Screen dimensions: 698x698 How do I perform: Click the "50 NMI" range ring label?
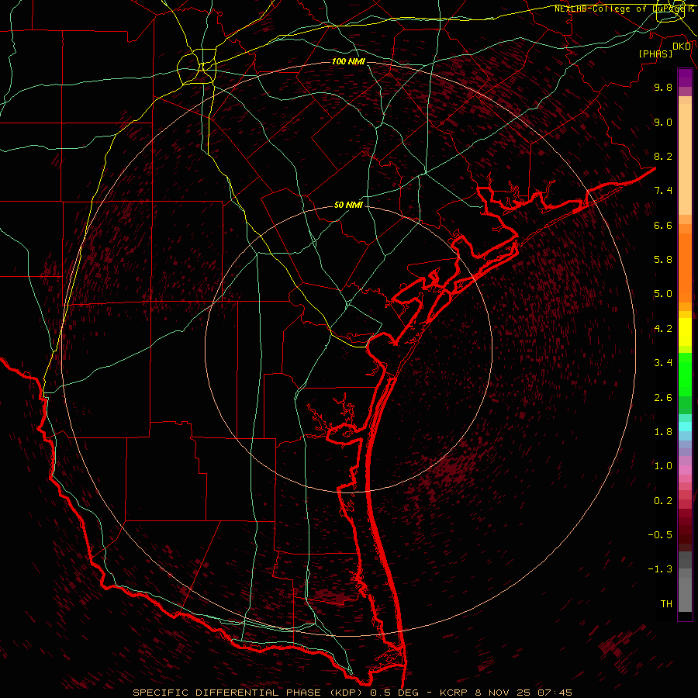pyautogui.click(x=348, y=206)
